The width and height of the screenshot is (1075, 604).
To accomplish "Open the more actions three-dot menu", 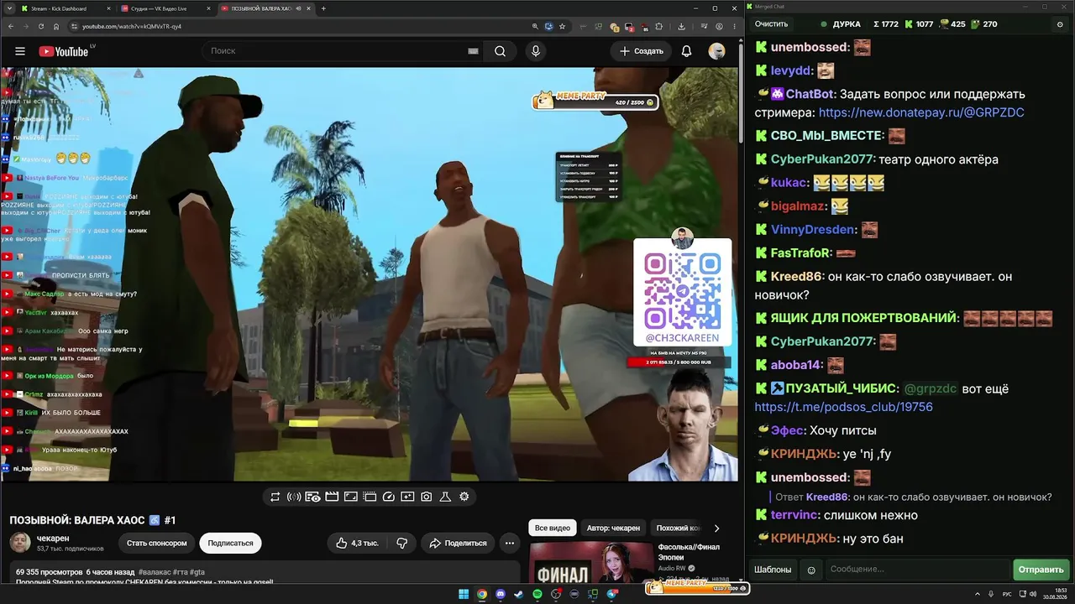I will [510, 543].
